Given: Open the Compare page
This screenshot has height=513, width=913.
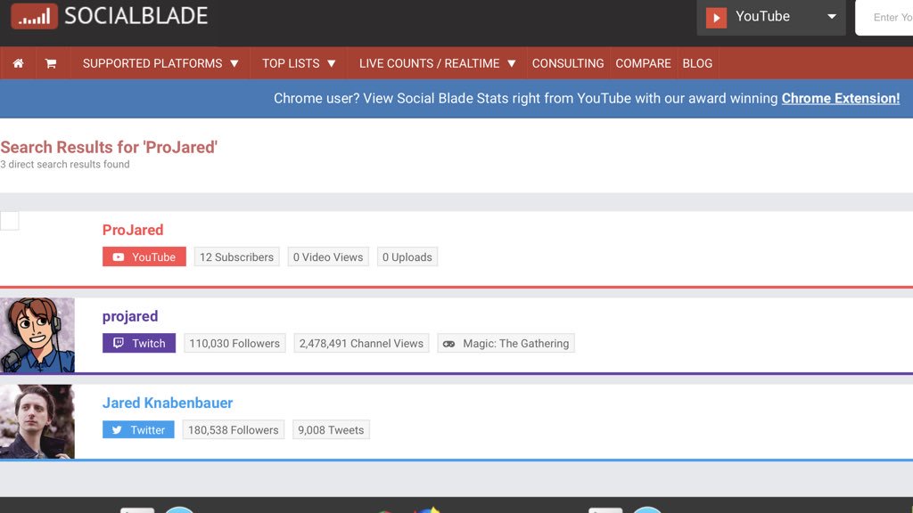Looking at the screenshot, I should (643, 63).
